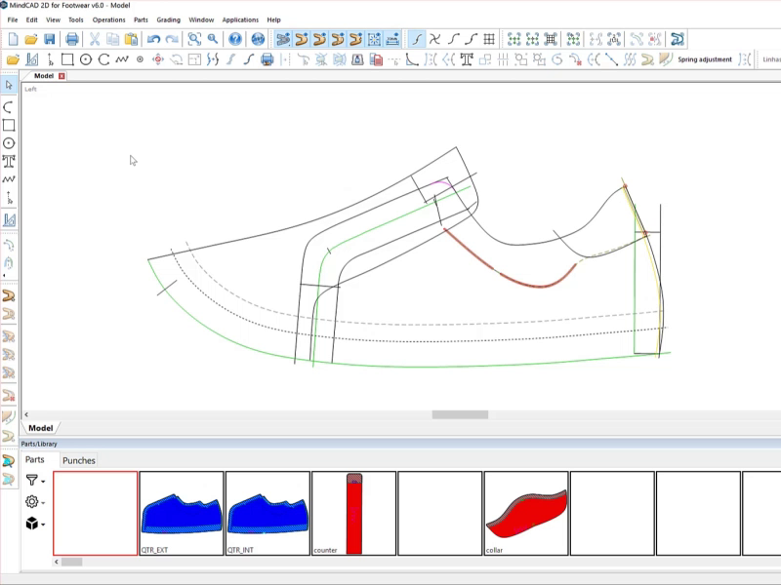Select the zigzag polyline tool in left sidebar
781x585 pixels.
[9, 179]
